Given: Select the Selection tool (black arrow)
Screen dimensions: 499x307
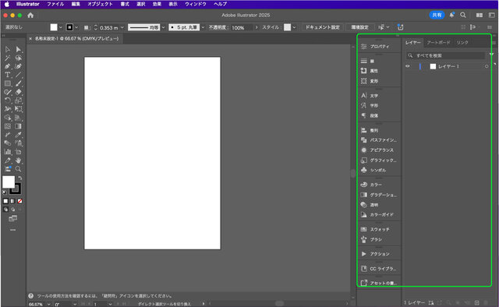Looking at the screenshot, I should click(x=8, y=49).
